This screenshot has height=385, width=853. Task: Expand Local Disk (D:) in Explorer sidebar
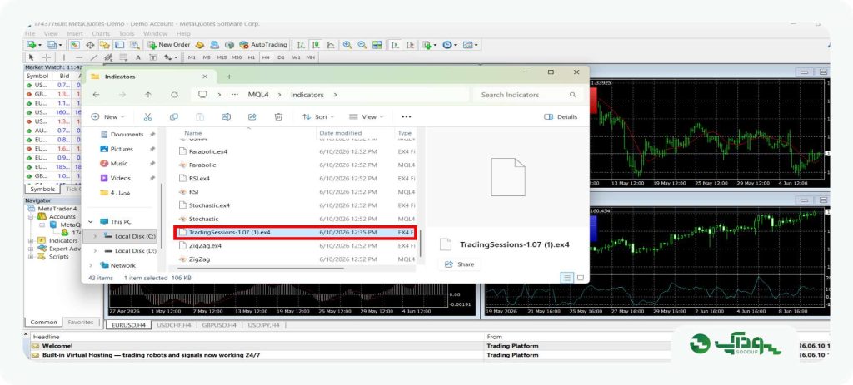pyautogui.click(x=95, y=251)
